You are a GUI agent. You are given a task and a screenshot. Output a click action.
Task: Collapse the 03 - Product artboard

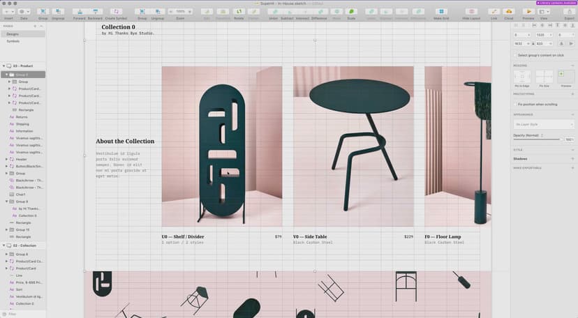coord(3,66)
